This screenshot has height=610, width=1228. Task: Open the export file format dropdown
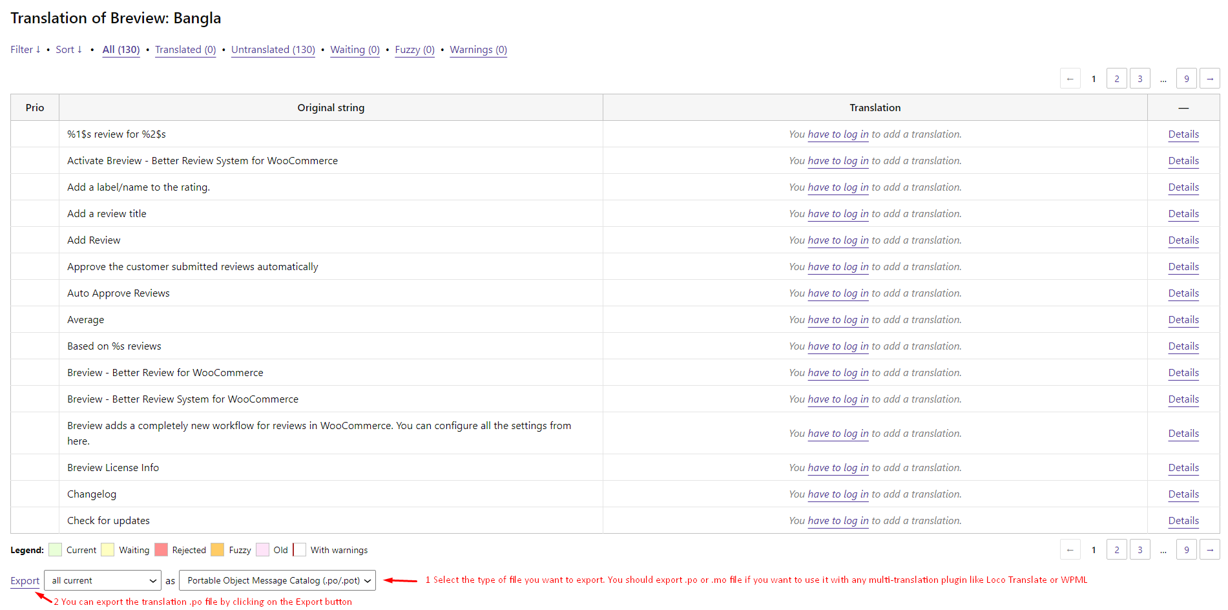pyautogui.click(x=276, y=580)
